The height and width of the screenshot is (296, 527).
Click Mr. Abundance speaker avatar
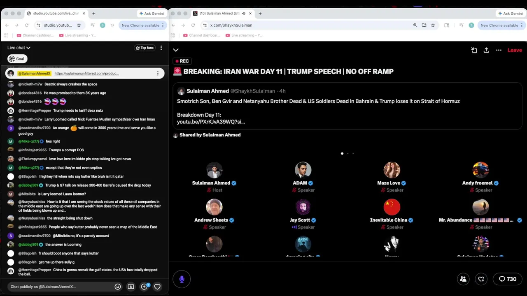tap(480, 207)
